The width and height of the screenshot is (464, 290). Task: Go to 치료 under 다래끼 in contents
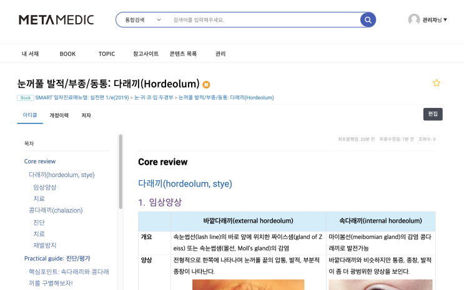click(x=39, y=199)
